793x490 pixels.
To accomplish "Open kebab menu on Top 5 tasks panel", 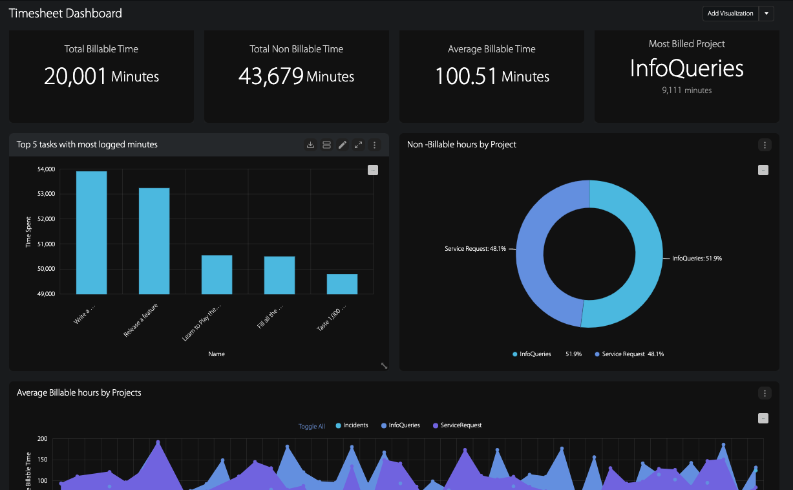I will coord(374,145).
